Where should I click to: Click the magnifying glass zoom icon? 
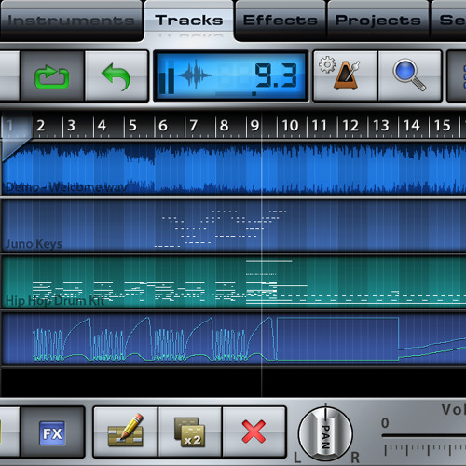[x=410, y=76]
